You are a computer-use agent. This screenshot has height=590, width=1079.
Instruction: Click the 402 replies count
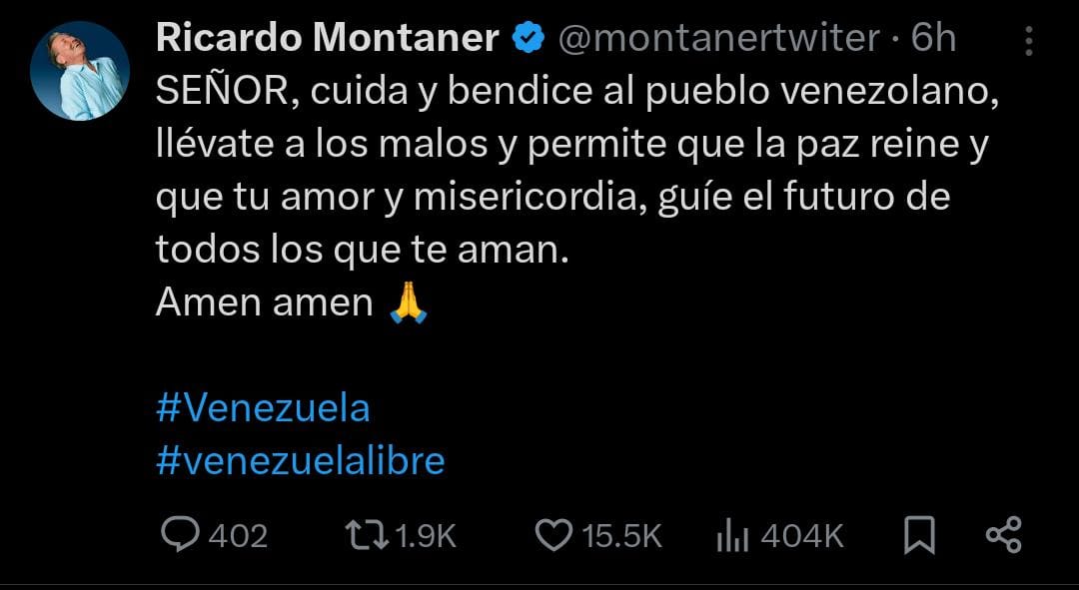click(238, 537)
